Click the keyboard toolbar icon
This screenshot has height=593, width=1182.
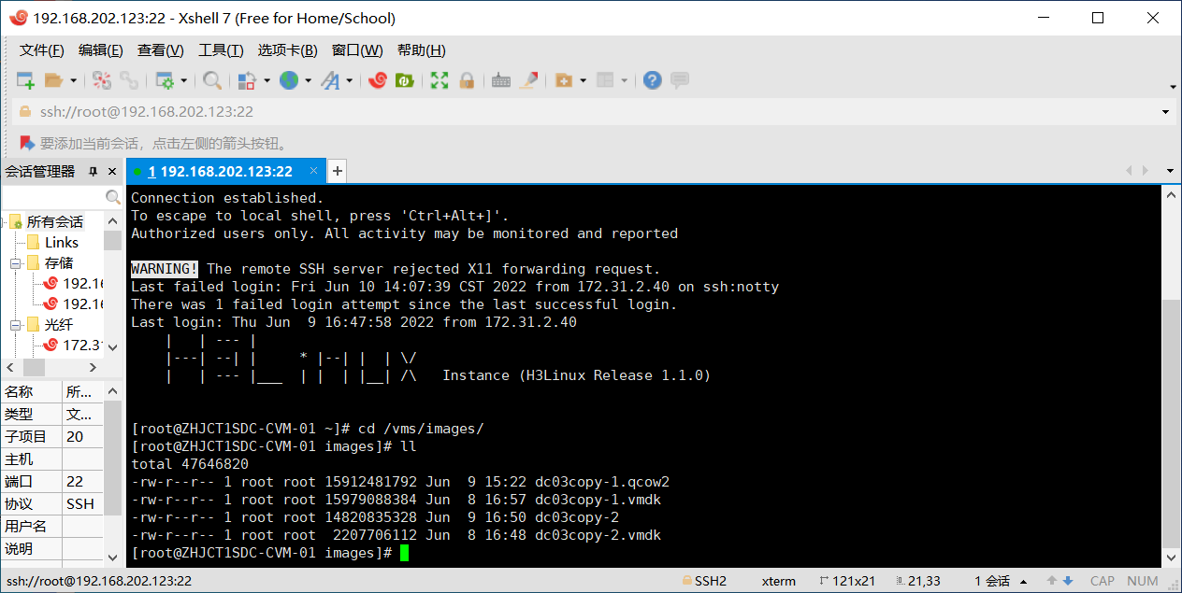[501, 80]
